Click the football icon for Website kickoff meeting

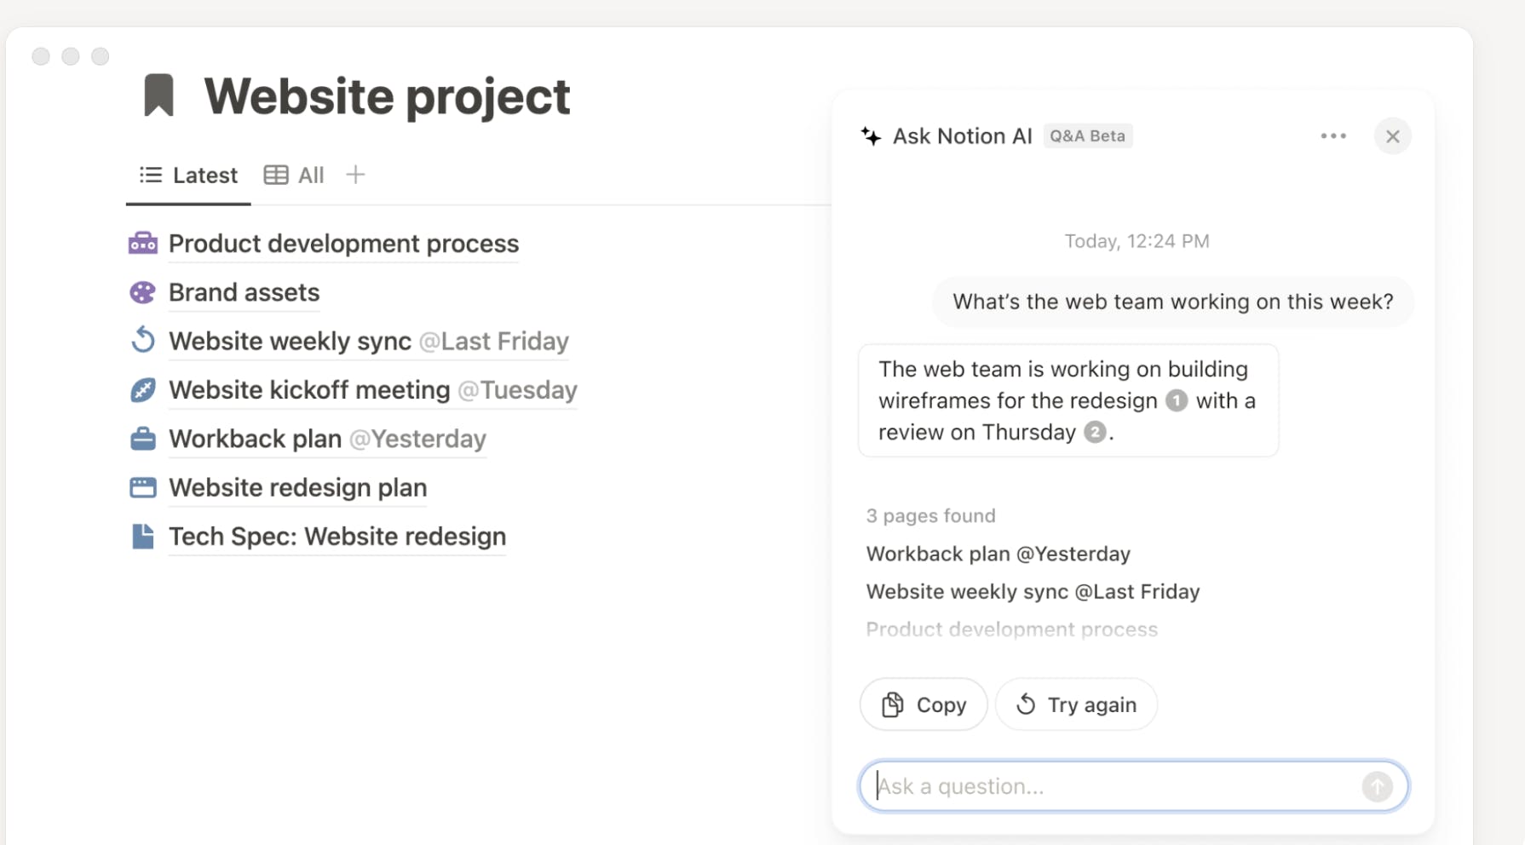(142, 390)
